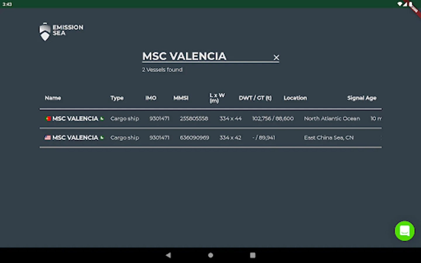
Task: Open the Liberia-flagged MSC VALENCIA vessel
Action: (210, 138)
